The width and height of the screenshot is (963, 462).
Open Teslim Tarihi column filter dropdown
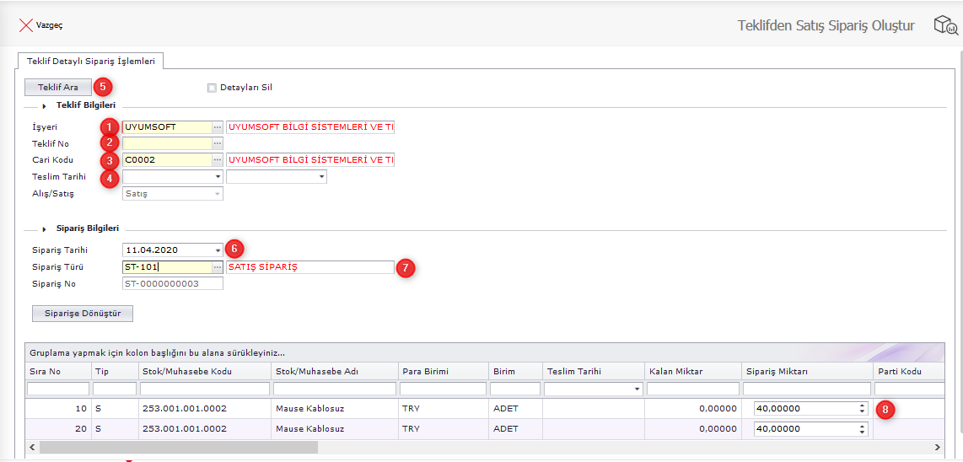pos(635,389)
